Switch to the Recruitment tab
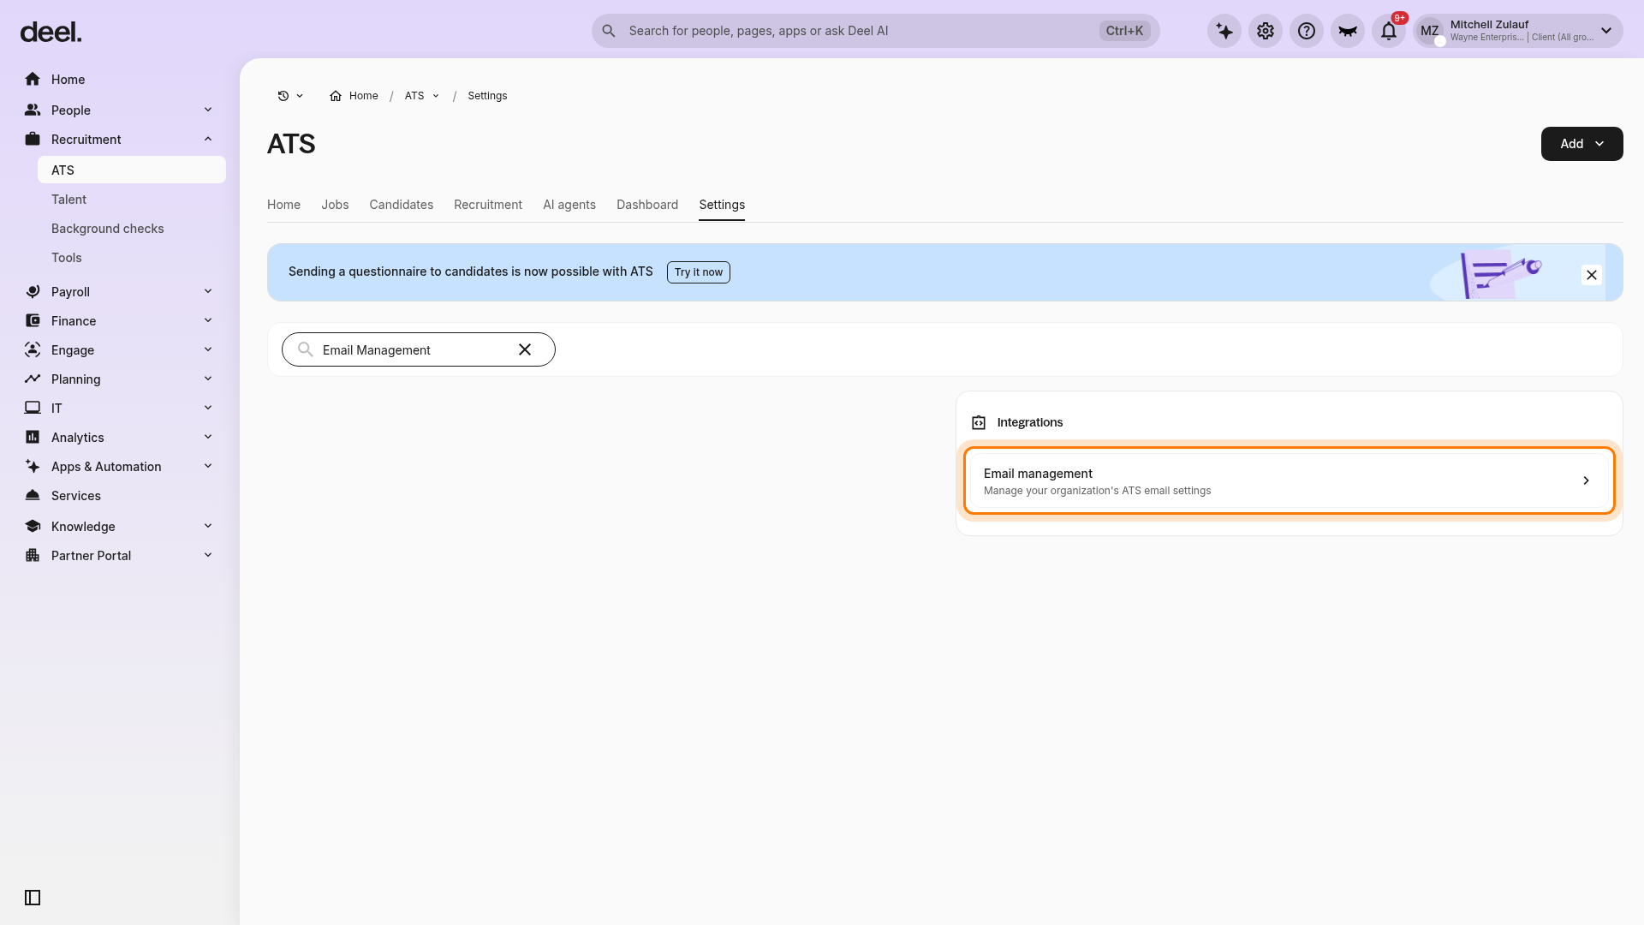This screenshot has width=1644, height=925. pyautogui.click(x=488, y=205)
